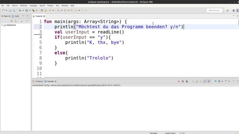Open the Debug configurations dropdown arrow
This screenshot has height=134, width=239.
[x=23, y=10]
